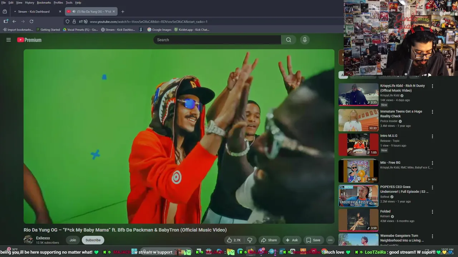Select the Rio Da Yung OG tab
Viewport: 458px width, 257px height.
[91, 11]
